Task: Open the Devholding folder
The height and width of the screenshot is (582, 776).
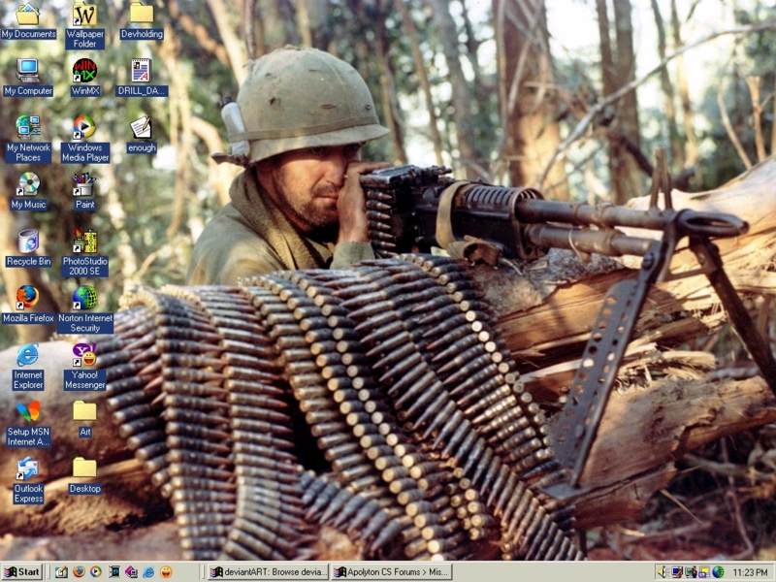Action: pyautogui.click(x=142, y=15)
